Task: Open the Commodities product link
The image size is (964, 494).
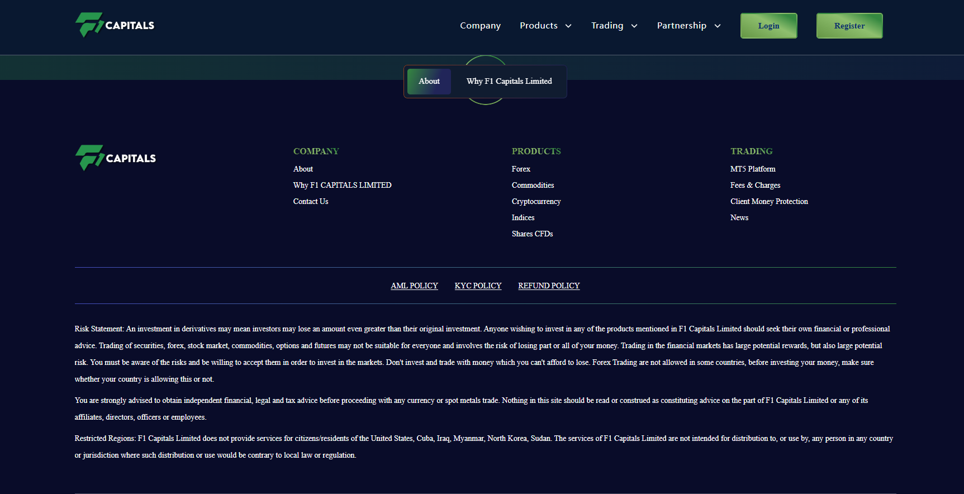Action: pos(533,185)
